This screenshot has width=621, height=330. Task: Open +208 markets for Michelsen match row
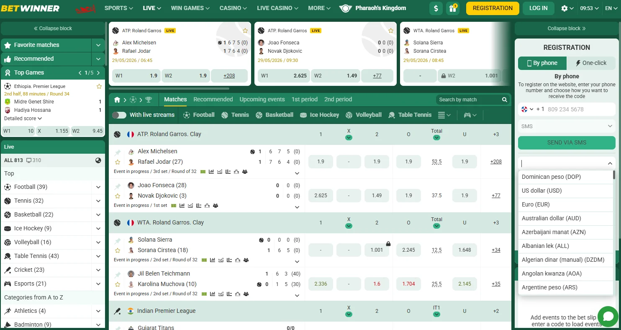pos(496,162)
